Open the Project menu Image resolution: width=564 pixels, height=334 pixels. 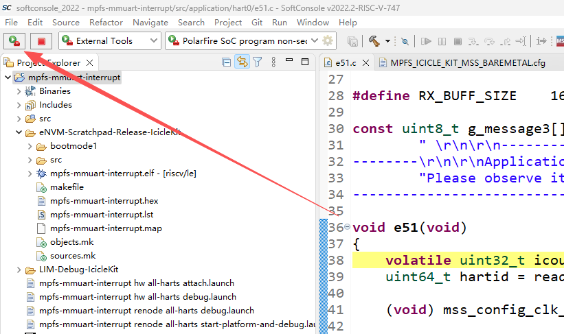(228, 22)
